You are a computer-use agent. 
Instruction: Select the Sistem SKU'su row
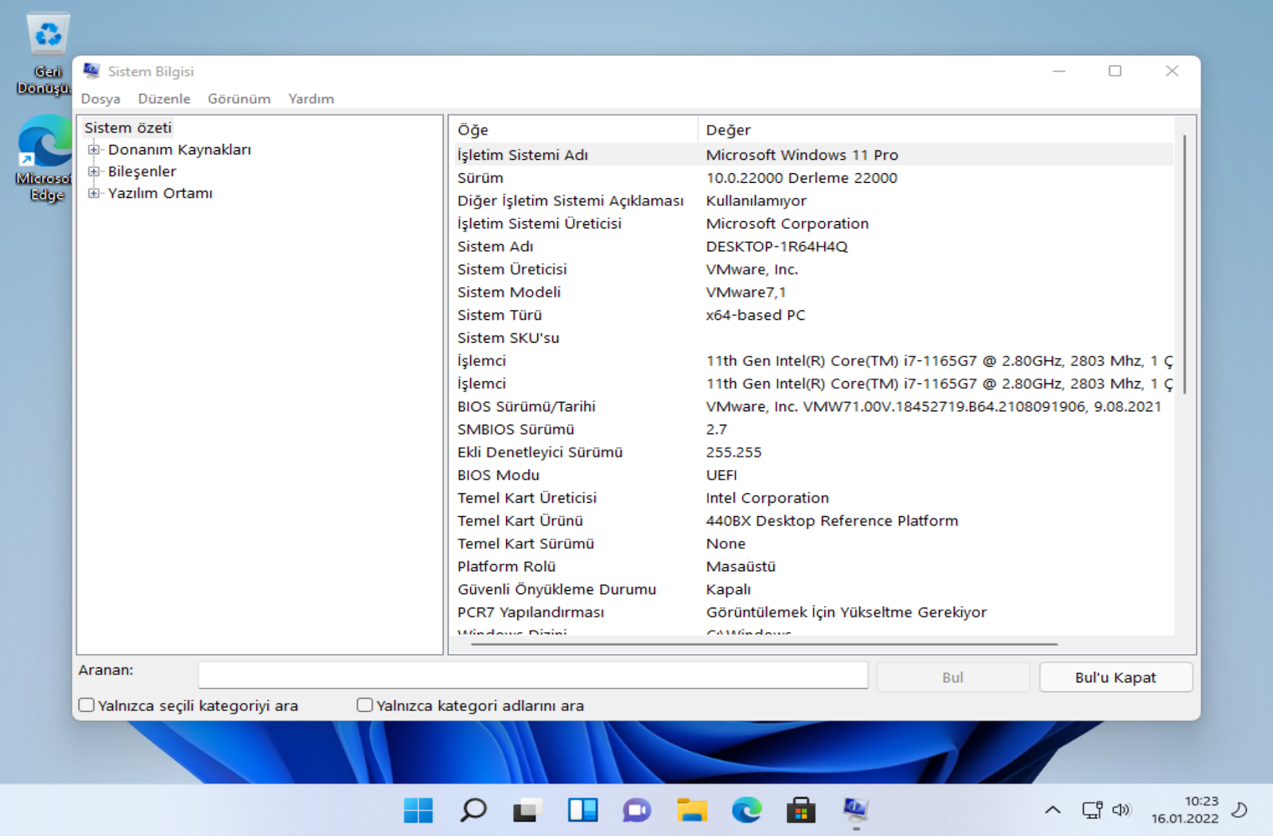(813, 337)
